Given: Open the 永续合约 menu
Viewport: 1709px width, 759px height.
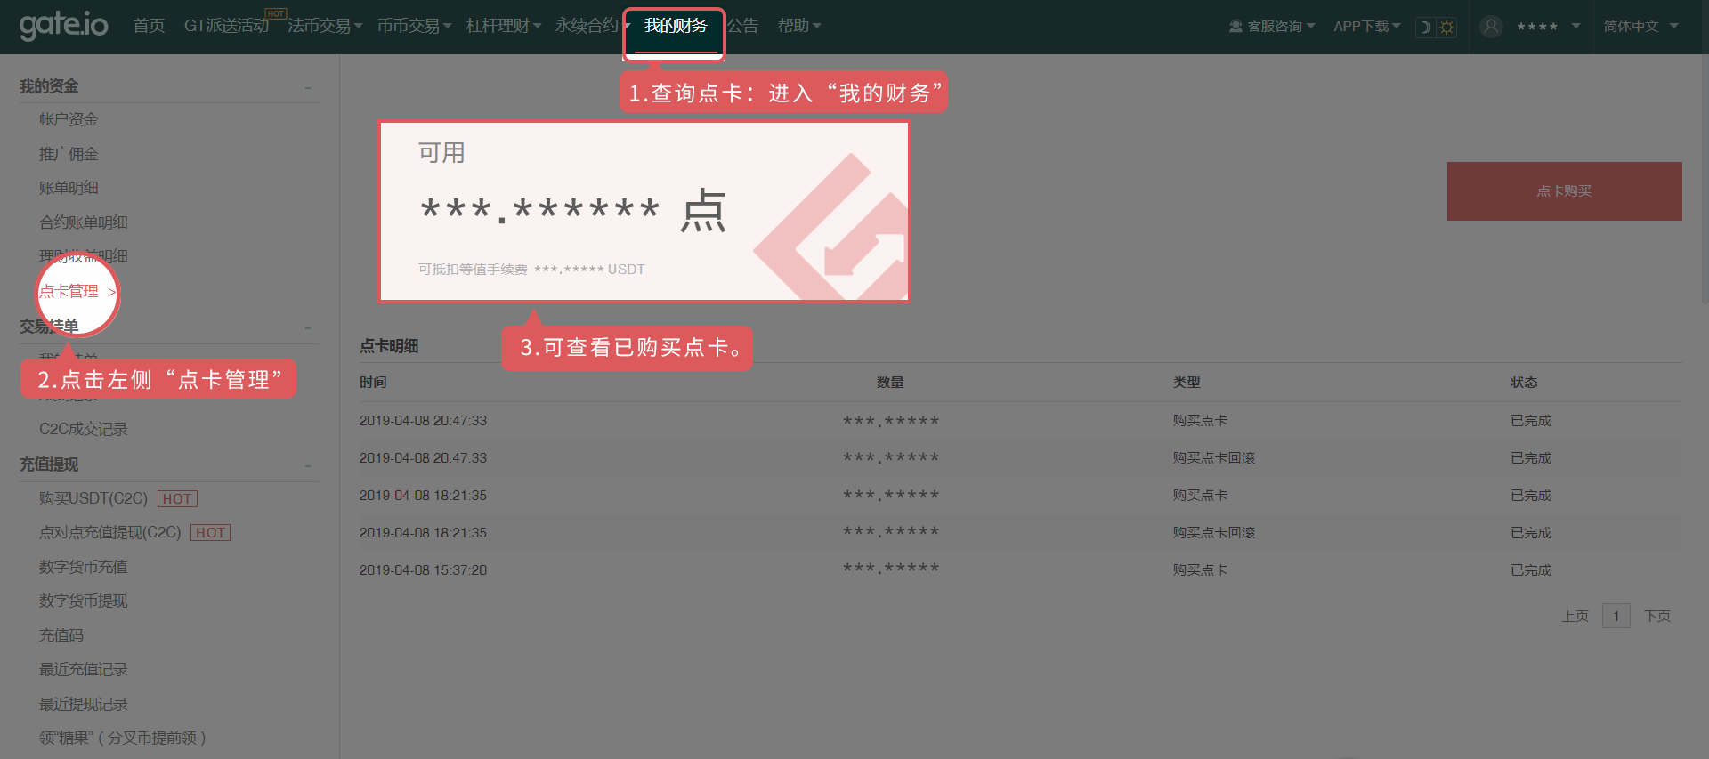Looking at the screenshot, I should point(592,26).
